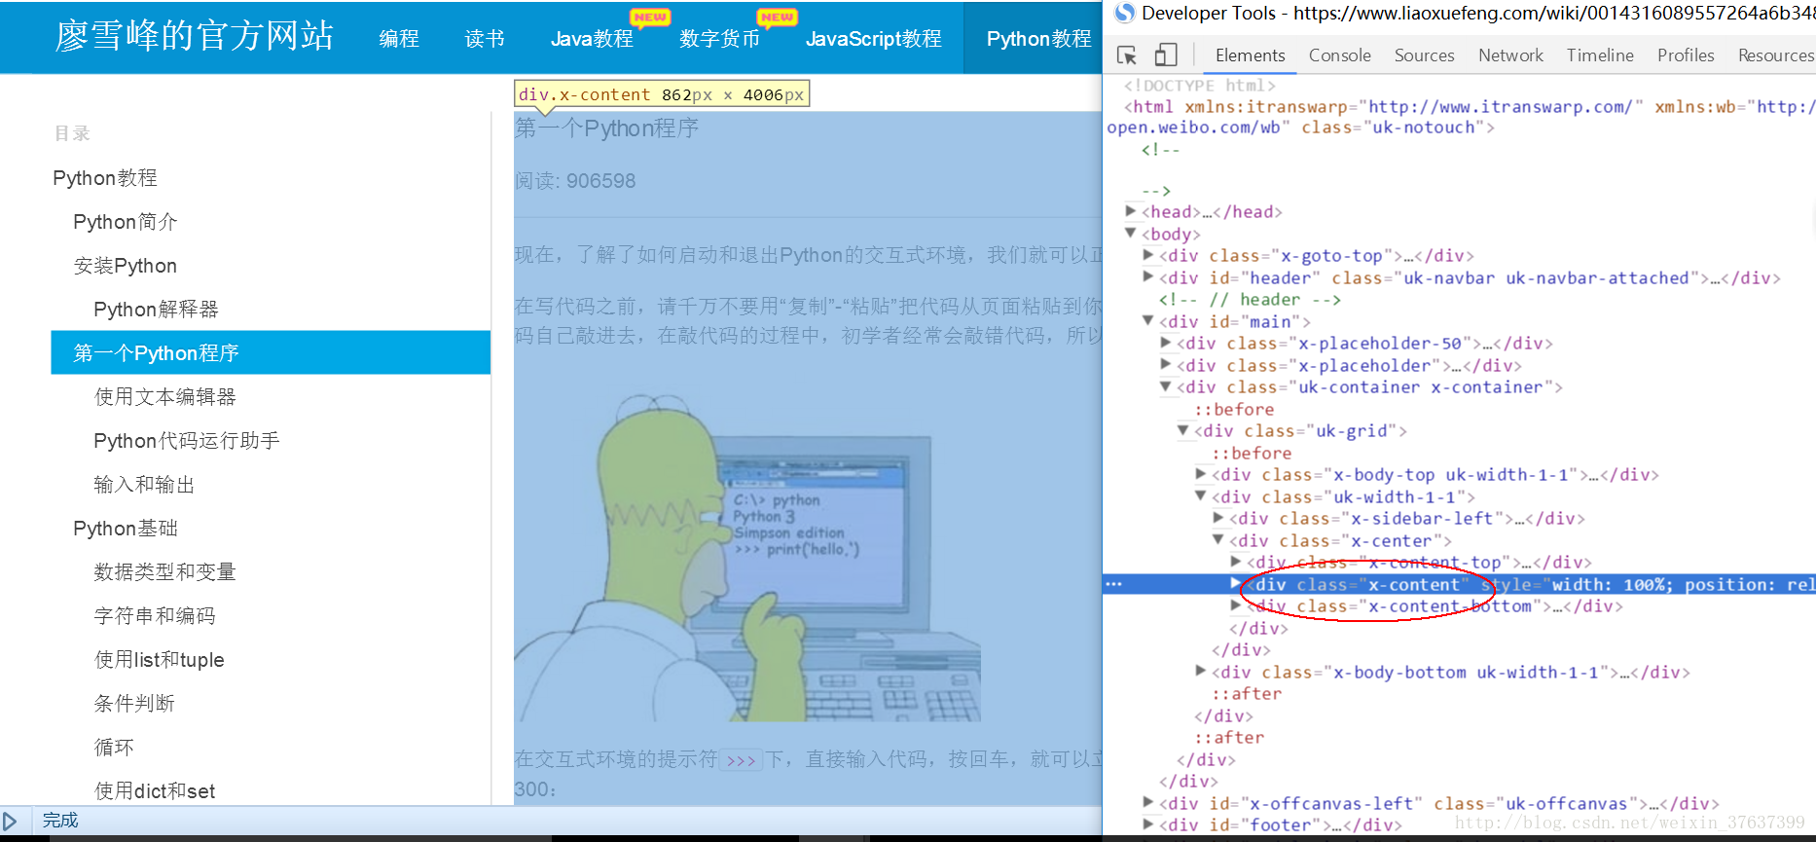
Task: Expand the x-sidebar-left div node
Action: tap(1218, 518)
